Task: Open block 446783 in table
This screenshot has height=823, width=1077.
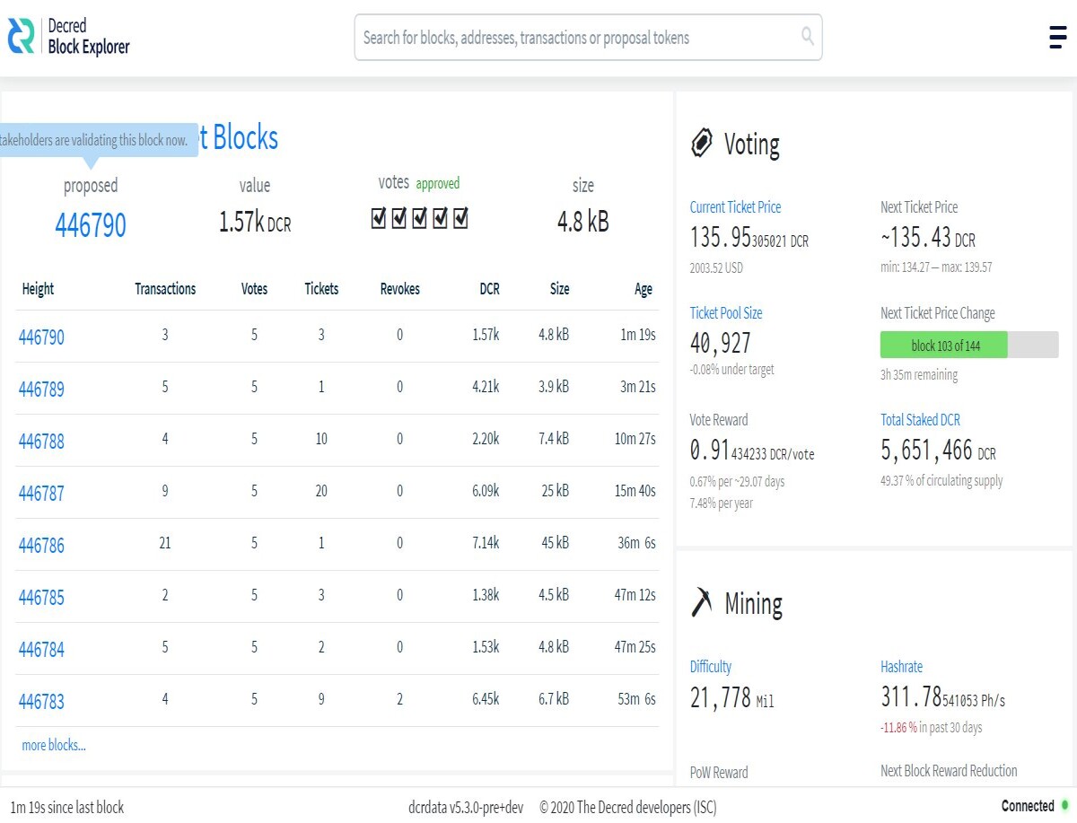Action: [x=41, y=701]
